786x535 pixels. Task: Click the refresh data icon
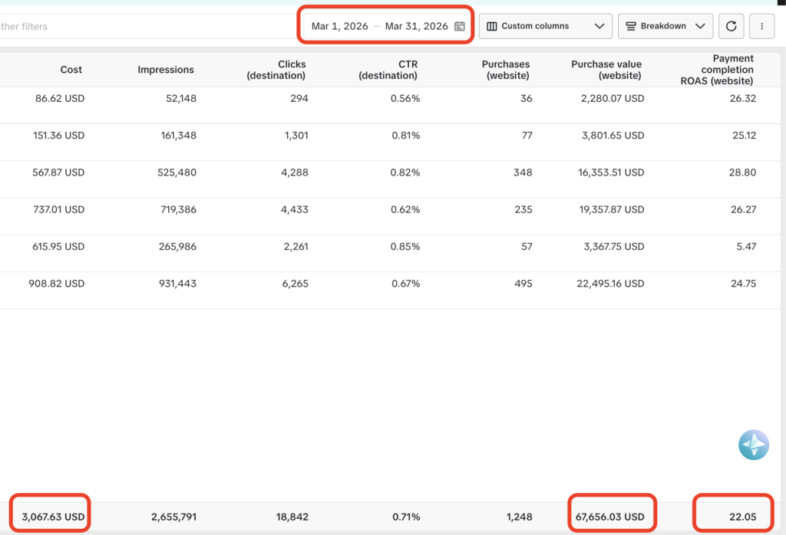pyautogui.click(x=731, y=26)
